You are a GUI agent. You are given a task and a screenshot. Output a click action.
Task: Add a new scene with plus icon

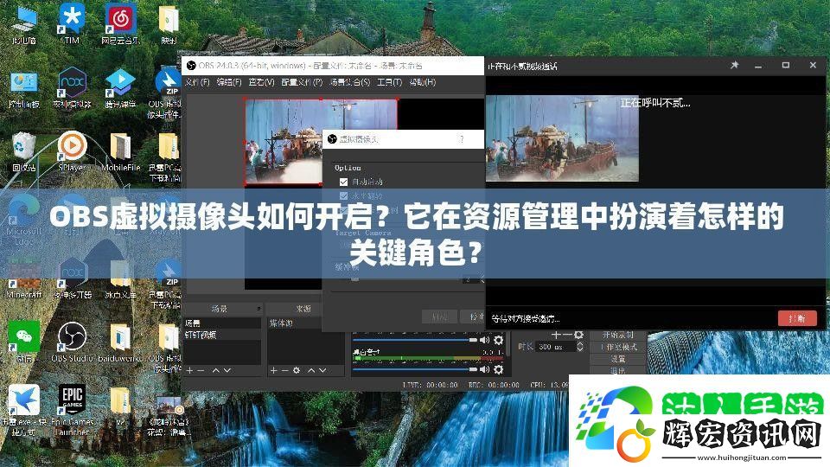click(189, 371)
